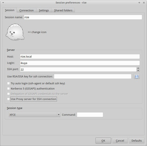Focus the Host input field

coord(80,56)
